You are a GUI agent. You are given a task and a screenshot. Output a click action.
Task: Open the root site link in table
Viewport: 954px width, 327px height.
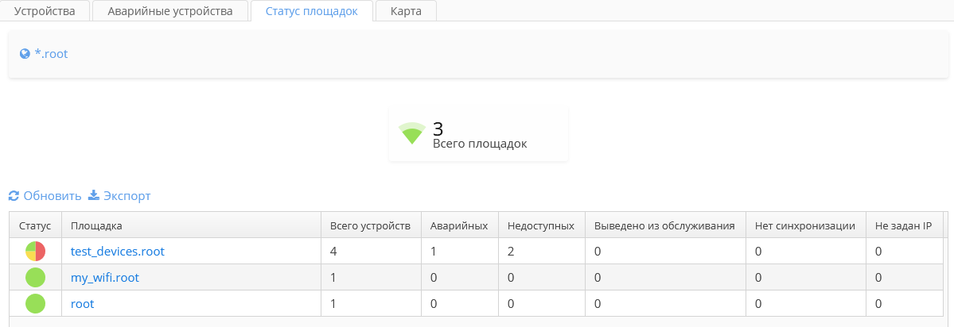(x=83, y=303)
